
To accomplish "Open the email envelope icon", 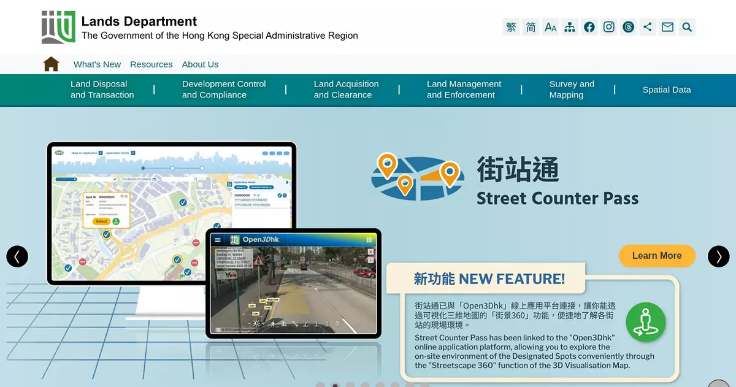I will 667,27.
